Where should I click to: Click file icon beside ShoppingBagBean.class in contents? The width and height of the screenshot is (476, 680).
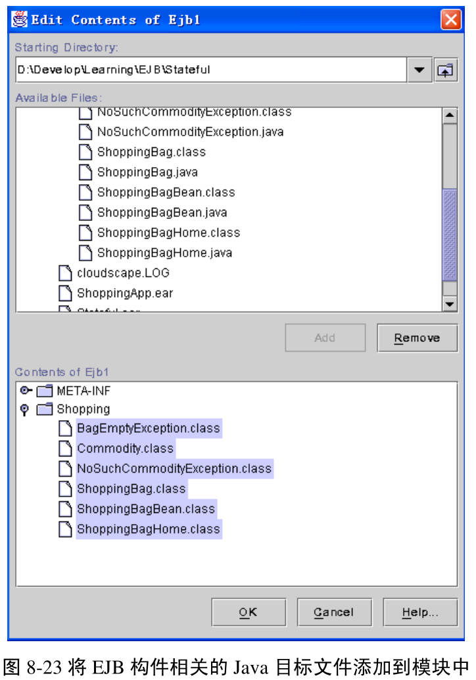pos(65,509)
